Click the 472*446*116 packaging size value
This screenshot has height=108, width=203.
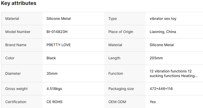[x=161, y=89]
